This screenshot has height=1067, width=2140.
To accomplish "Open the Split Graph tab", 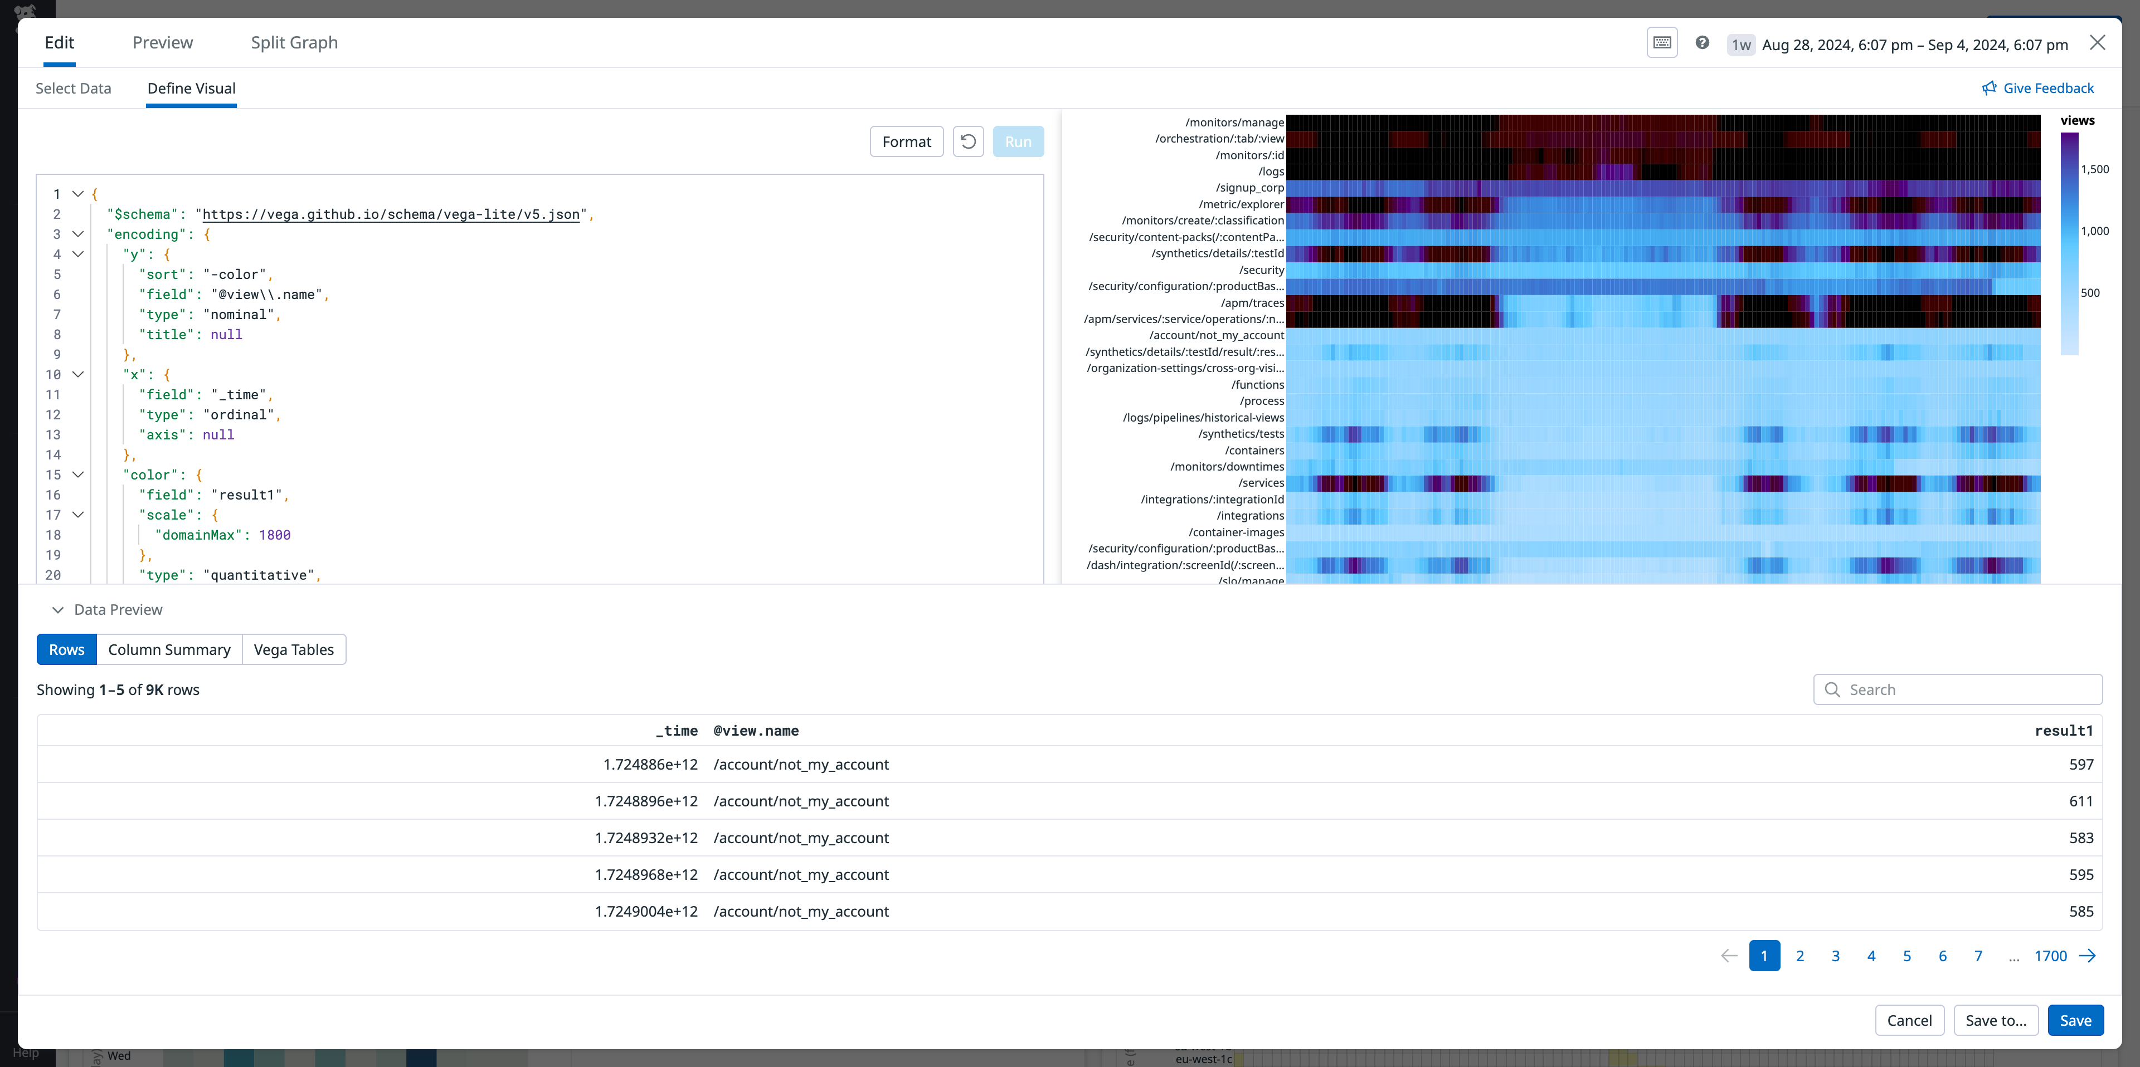I will click(294, 42).
